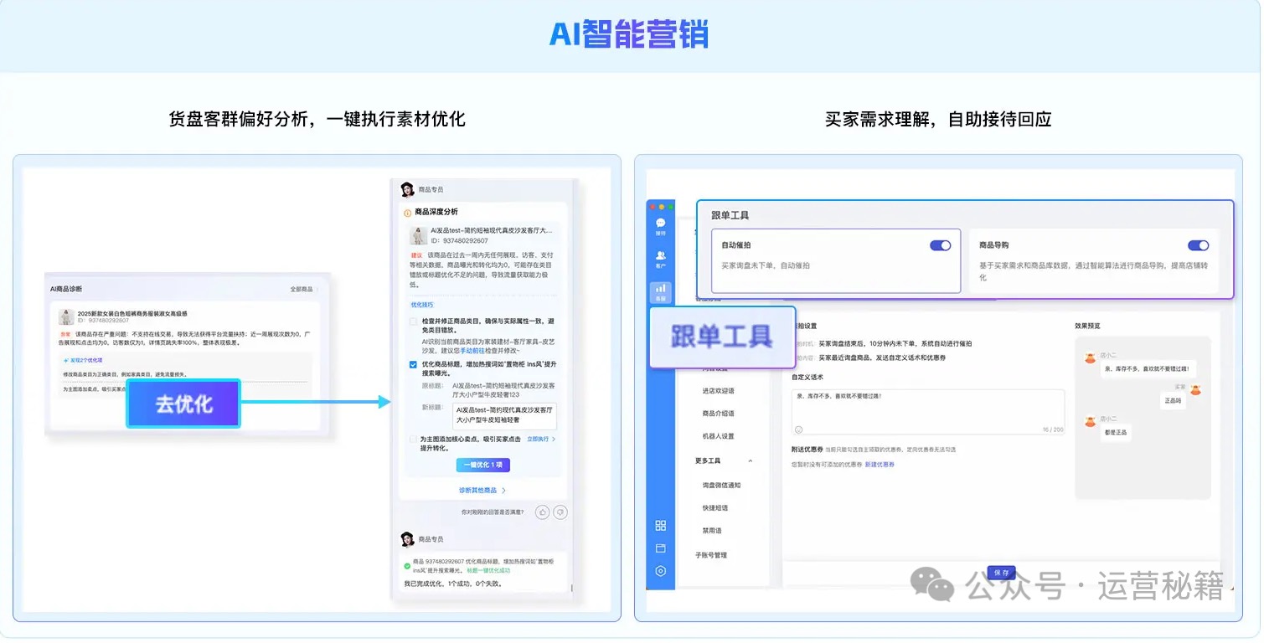Click 我已完成优化,1个成功,0个失败 text
This screenshot has height=643, width=1264.
point(453,584)
